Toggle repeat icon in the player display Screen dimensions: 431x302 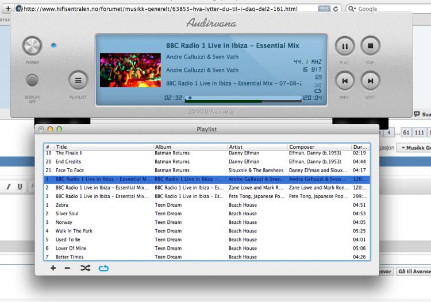tap(318, 91)
